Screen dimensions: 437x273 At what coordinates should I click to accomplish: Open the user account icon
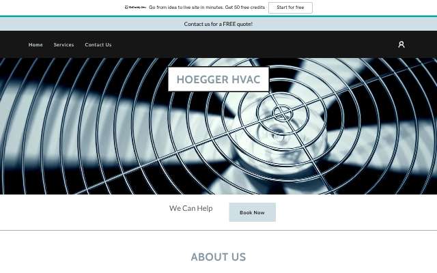401,44
